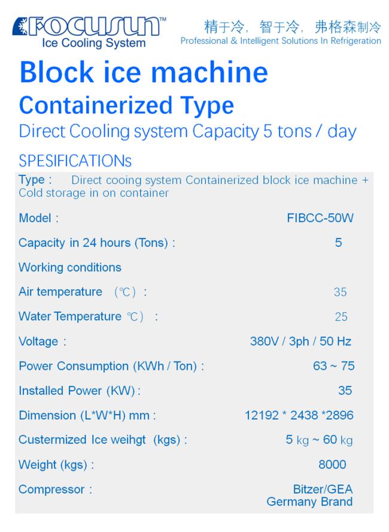Viewport: 389px width, 532px height.
Task: Click the voltage value 380V / 3ph / 50 Hz
Action: [x=300, y=341]
